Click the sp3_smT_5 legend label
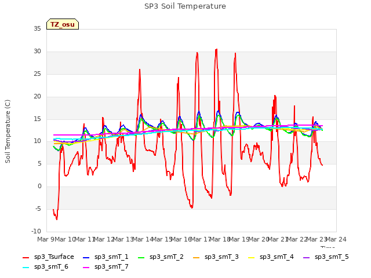This screenshot has width=371, height=278. (x=332, y=257)
